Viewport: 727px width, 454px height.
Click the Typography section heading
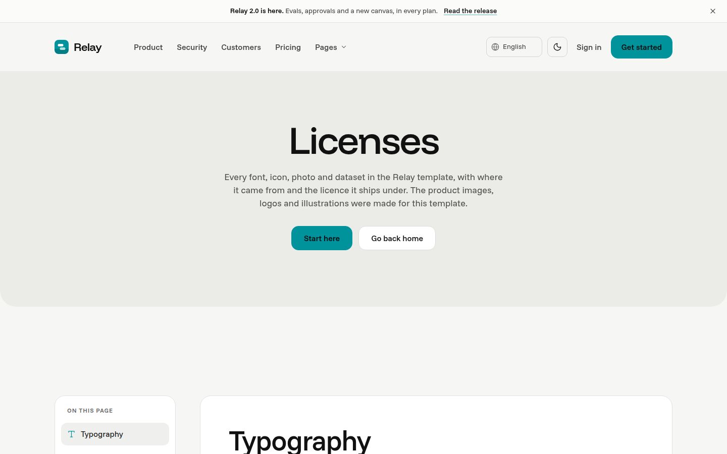(x=300, y=440)
